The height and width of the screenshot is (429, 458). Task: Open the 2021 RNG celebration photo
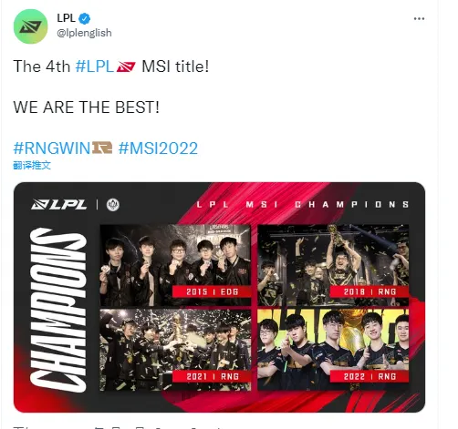[175, 350]
